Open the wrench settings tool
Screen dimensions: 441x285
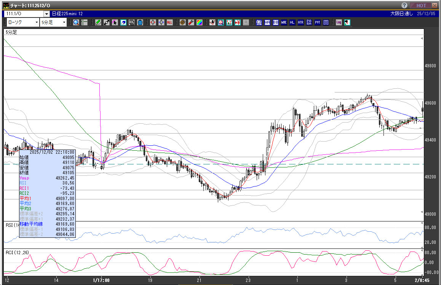tap(191, 22)
